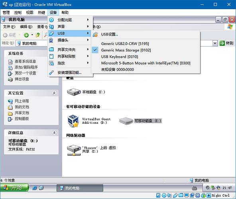Open the address bar dropdown arrow
The width and height of the screenshot is (236, 199).
(215, 43)
